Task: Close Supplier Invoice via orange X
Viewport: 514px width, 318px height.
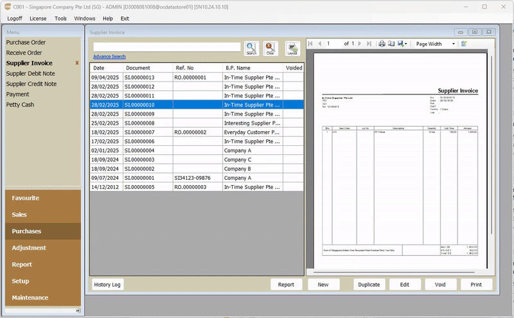Action: point(77,63)
